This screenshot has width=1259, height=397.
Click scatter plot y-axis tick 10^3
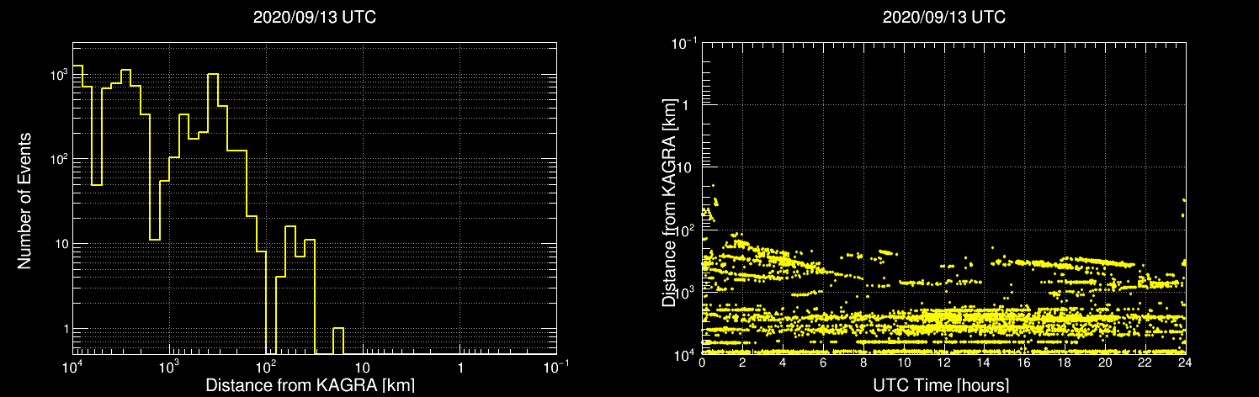tap(686, 290)
